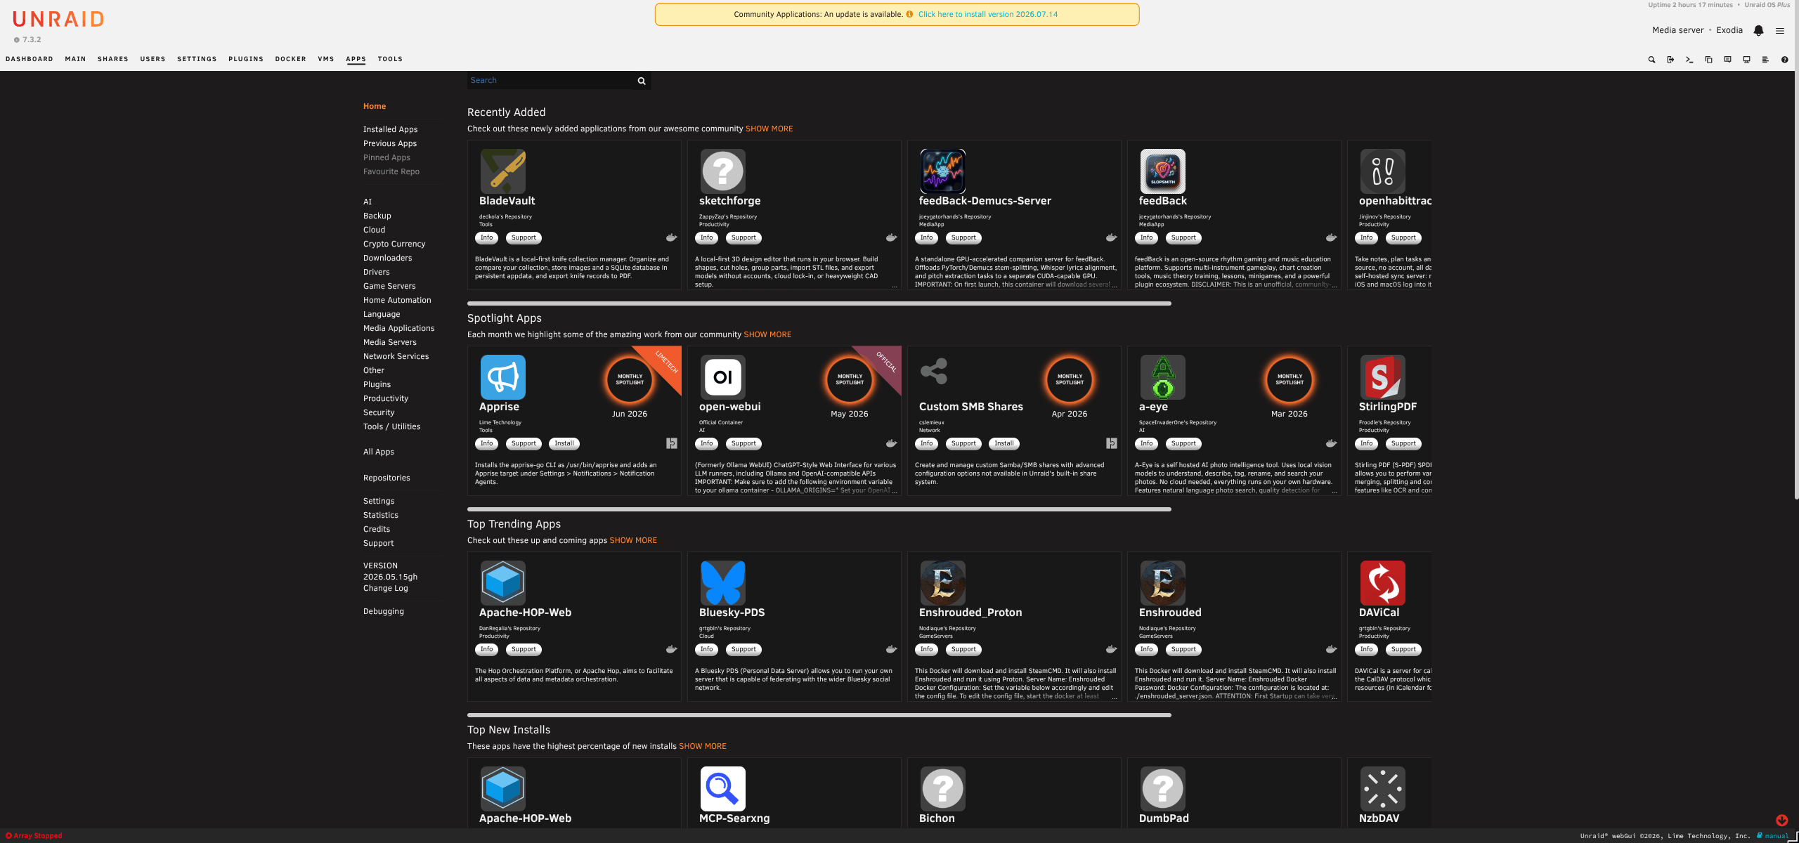Click the open-webui OI icon
Image resolution: width=1799 pixels, height=843 pixels.
(x=722, y=377)
